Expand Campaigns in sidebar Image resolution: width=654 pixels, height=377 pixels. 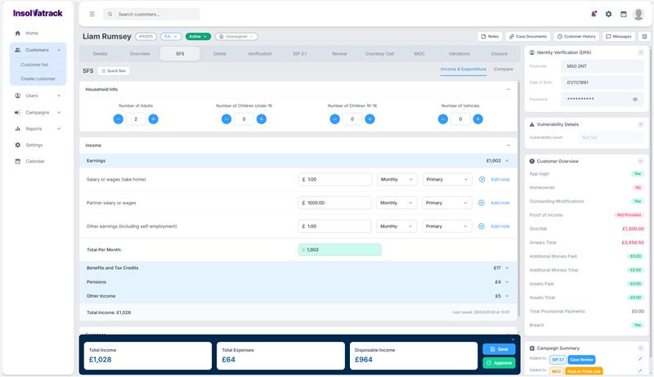tap(38, 113)
